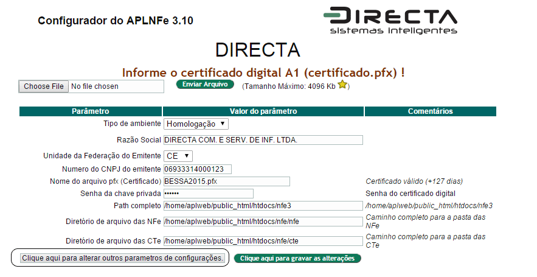Click the 'Informe o certificado digital A1' heading
The image size is (537, 277).
point(263,72)
